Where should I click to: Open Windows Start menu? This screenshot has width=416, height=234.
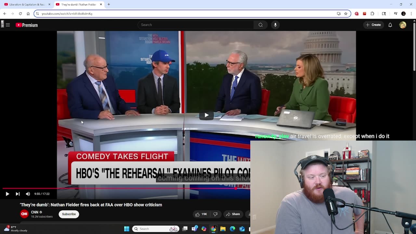coord(126,229)
